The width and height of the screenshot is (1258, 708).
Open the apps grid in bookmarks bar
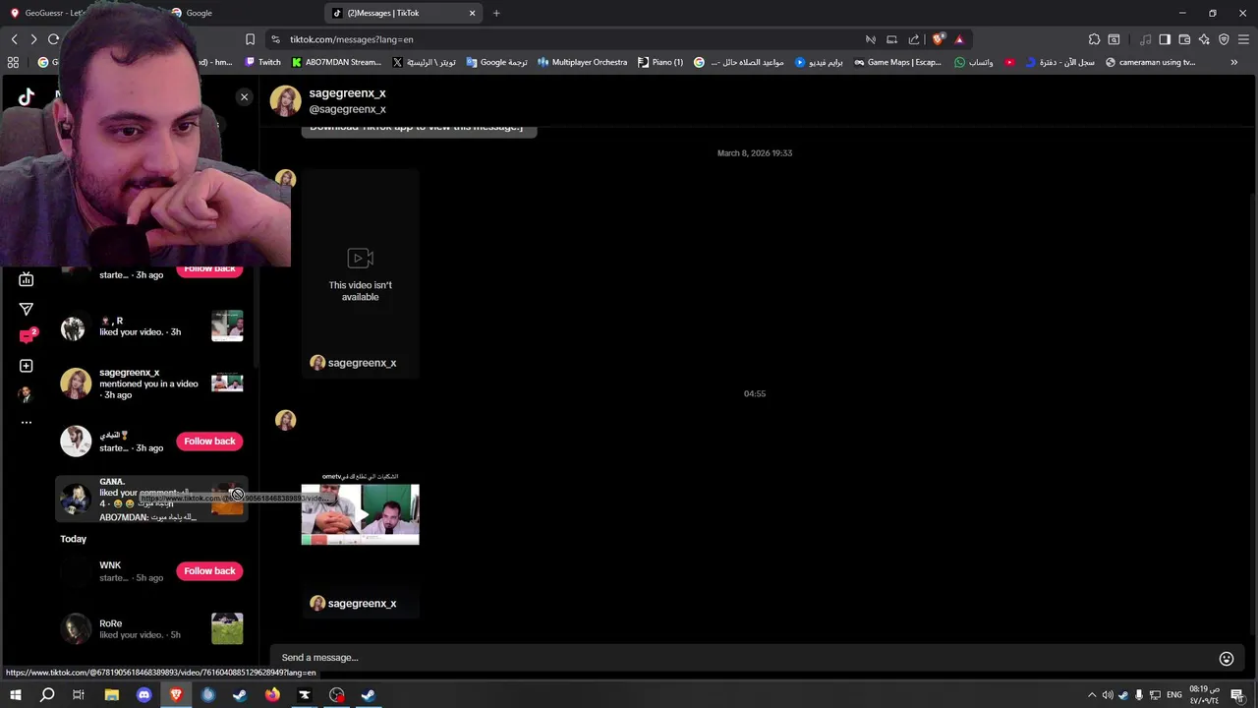pos(13,62)
